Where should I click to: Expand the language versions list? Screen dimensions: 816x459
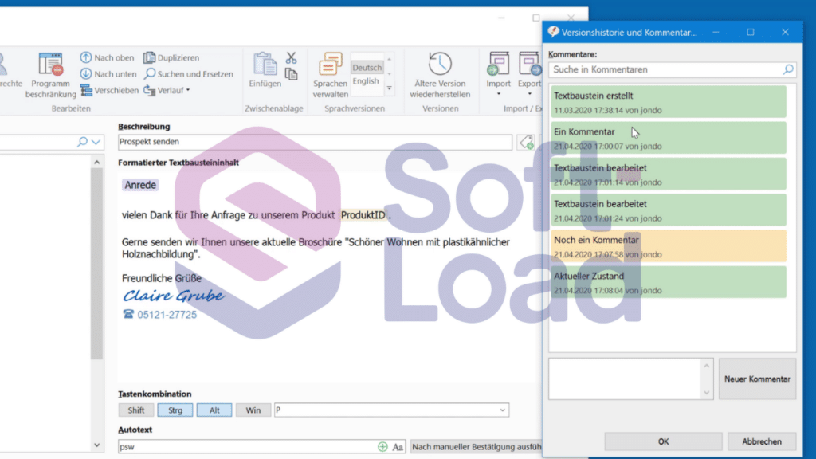pos(389,88)
